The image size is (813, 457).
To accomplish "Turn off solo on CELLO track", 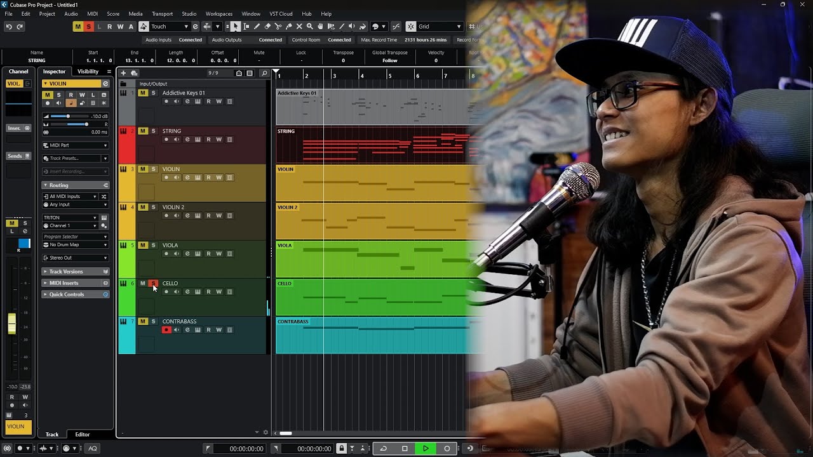I will coord(153,284).
